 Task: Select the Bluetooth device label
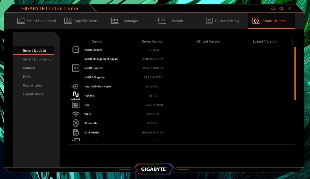[x=90, y=123]
